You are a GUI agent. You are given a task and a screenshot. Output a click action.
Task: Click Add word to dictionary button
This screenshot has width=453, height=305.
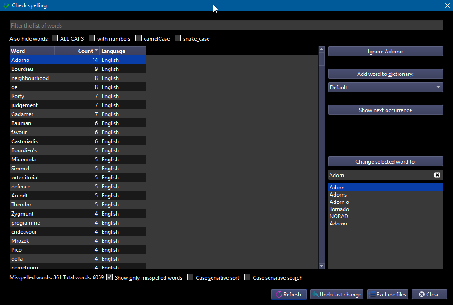[385, 74]
